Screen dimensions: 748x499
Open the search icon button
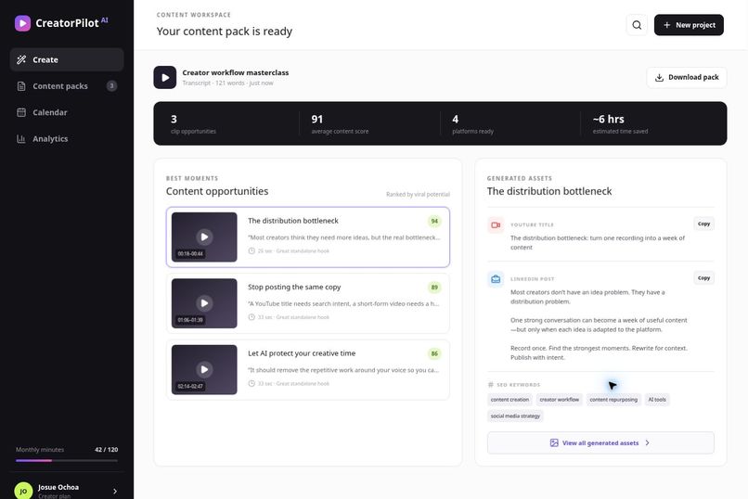tap(637, 25)
